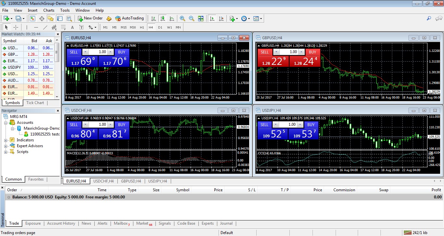Image resolution: width=444 pixels, height=236 pixels.
Task: Toggle chart shift
Action: coord(221,18)
